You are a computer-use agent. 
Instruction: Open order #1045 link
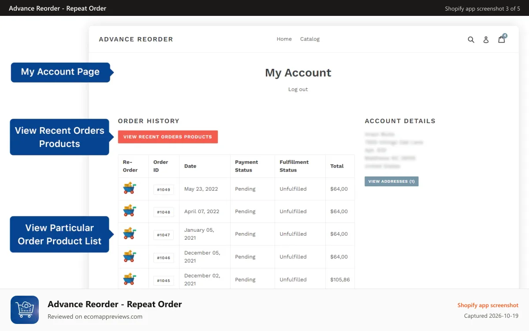click(x=164, y=280)
